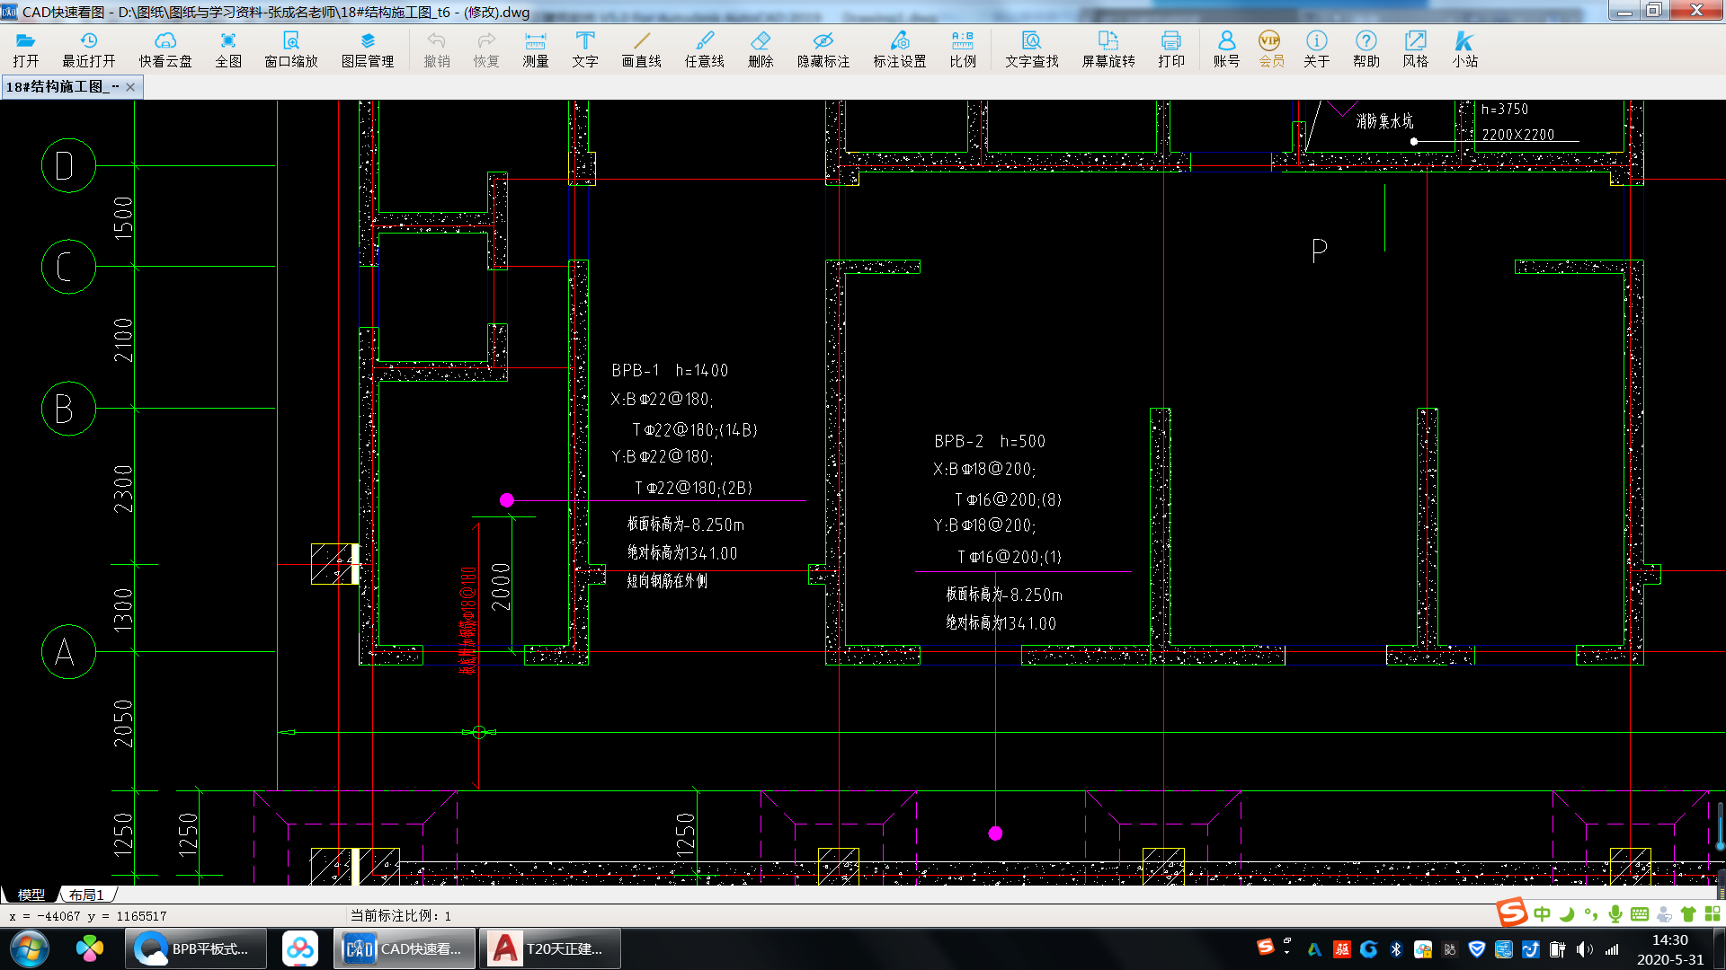Image resolution: width=1726 pixels, height=970 pixels.
Task: Click the Sogou microphone voice input icon
Action: pyautogui.click(x=1615, y=913)
